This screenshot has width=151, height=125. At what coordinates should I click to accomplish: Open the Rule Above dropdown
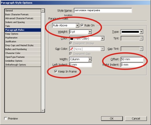pyautogui.click(x=66, y=25)
